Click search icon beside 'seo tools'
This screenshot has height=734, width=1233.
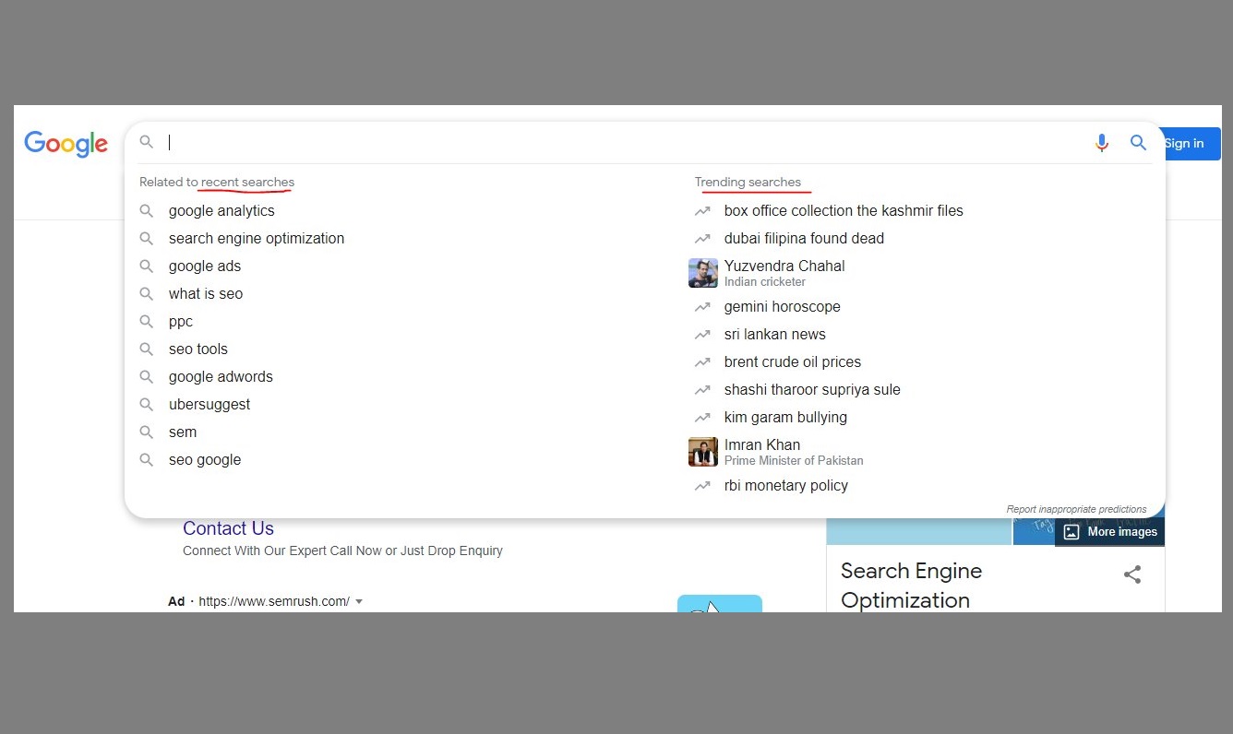click(146, 349)
